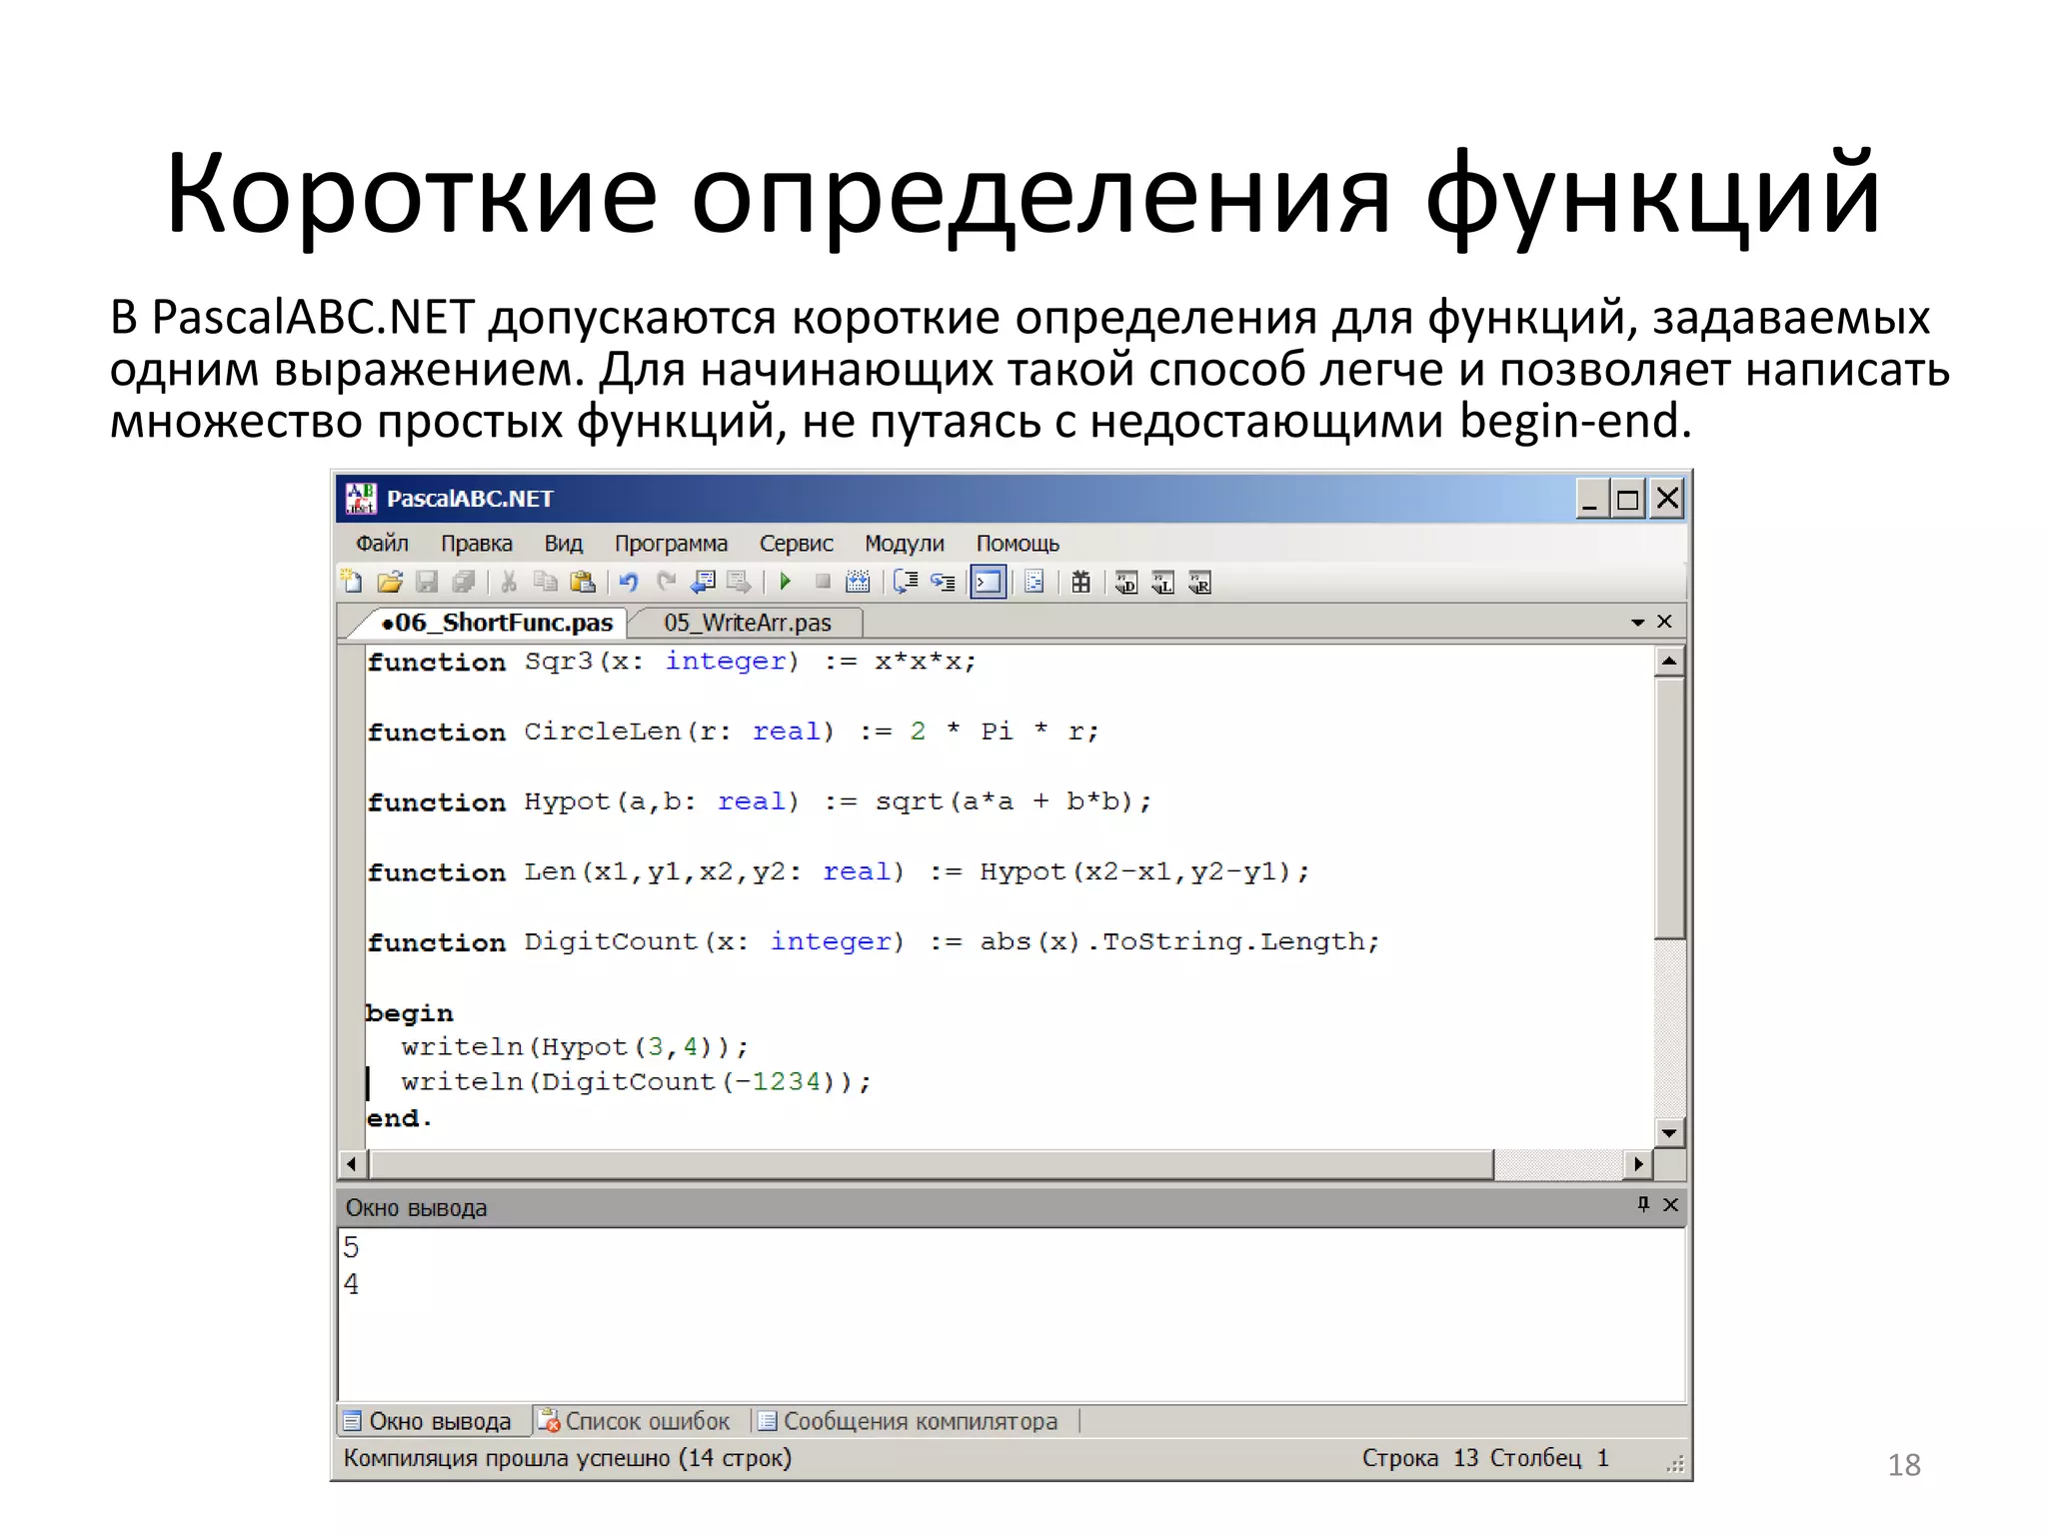Viewport: 2047px width, 1535px height.
Task: Click the function Sqr3 code line
Action: pos(672,662)
